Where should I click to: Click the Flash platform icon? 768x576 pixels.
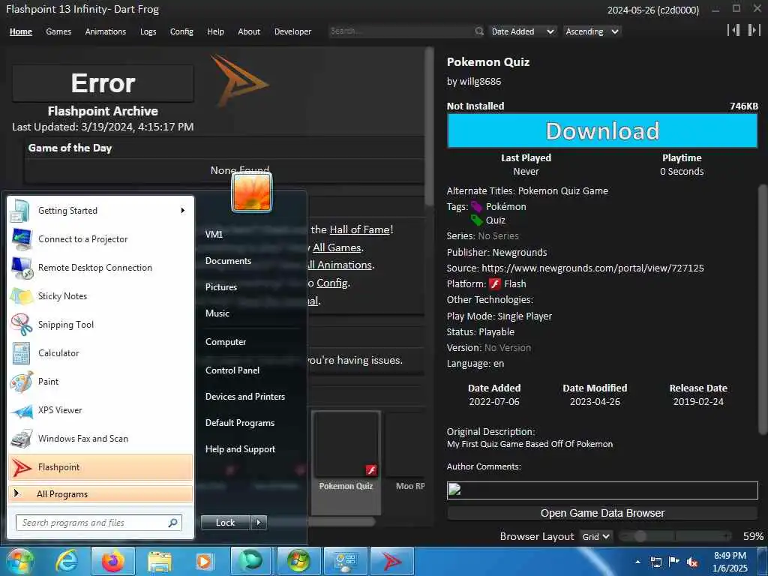point(495,283)
